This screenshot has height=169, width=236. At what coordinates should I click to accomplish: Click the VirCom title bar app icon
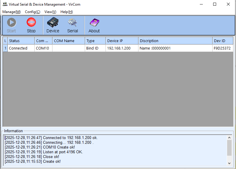[x=5, y=4]
